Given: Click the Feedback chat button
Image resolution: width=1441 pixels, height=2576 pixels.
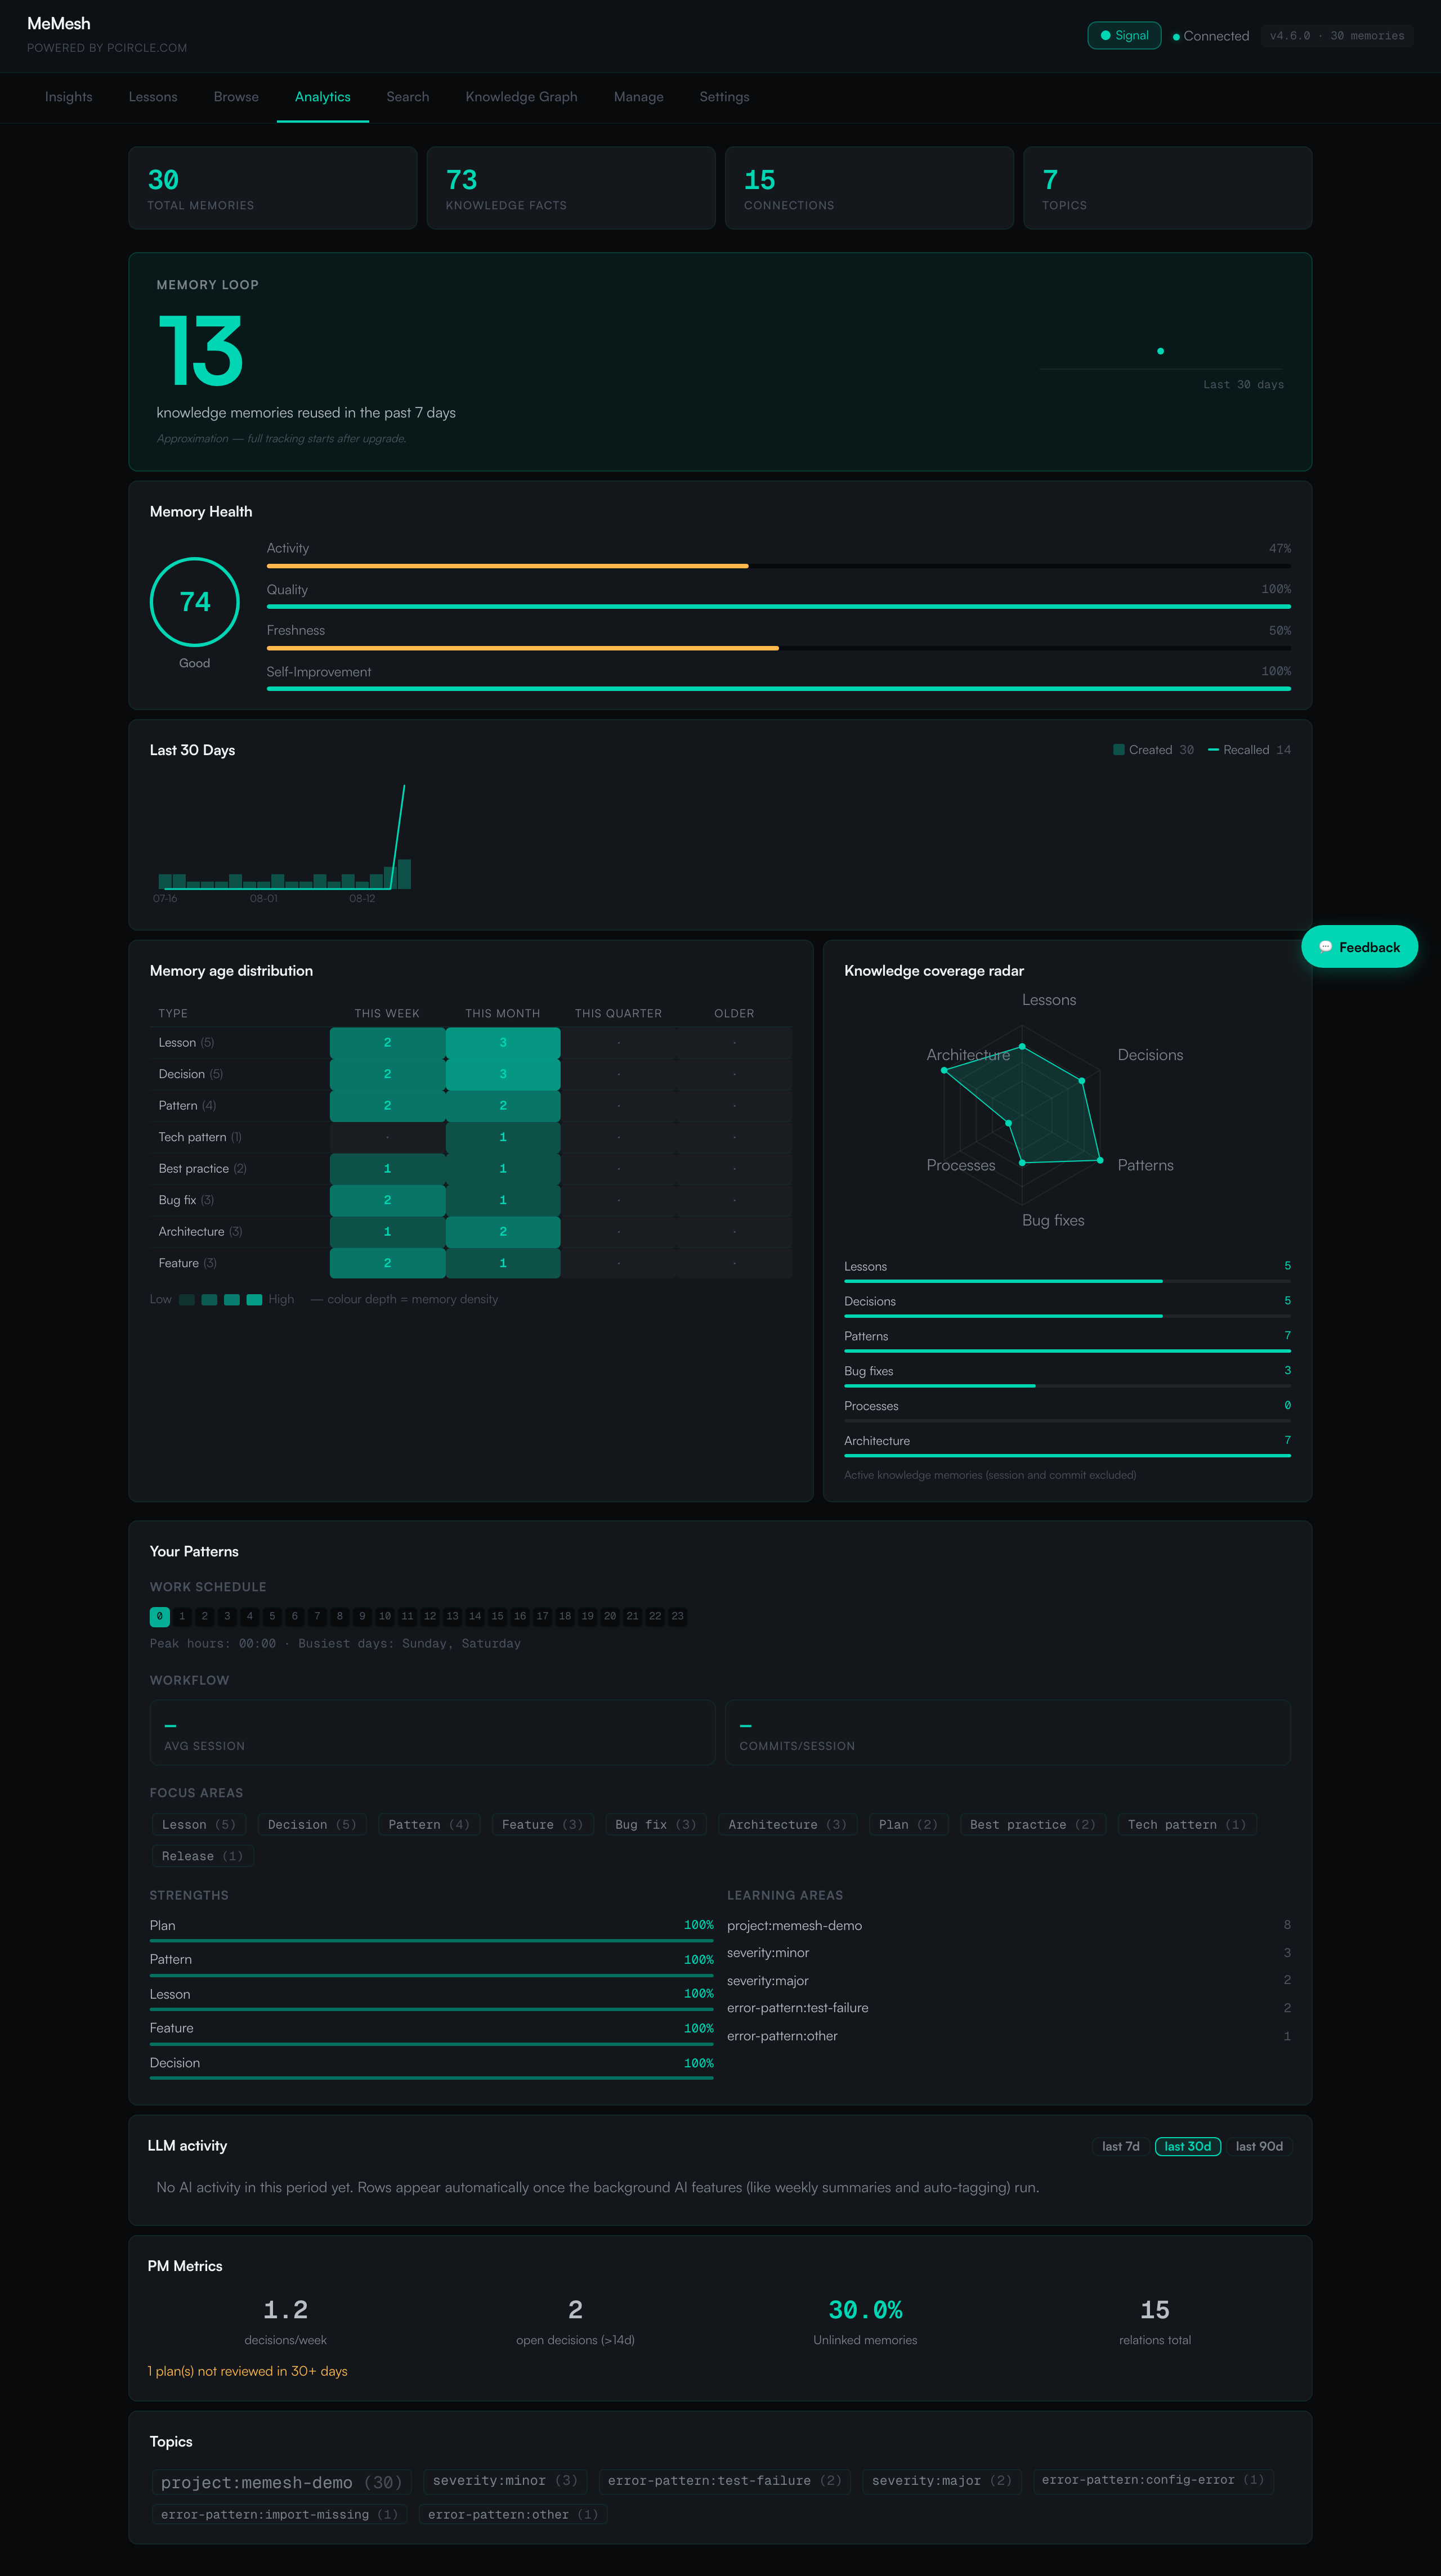Looking at the screenshot, I should [1359, 947].
